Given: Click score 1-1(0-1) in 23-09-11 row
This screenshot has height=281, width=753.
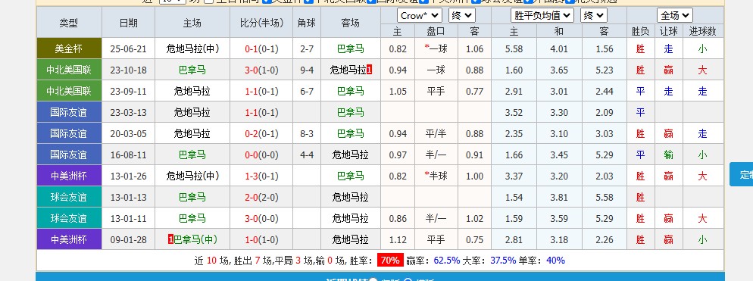Looking at the screenshot, I should (261, 91).
